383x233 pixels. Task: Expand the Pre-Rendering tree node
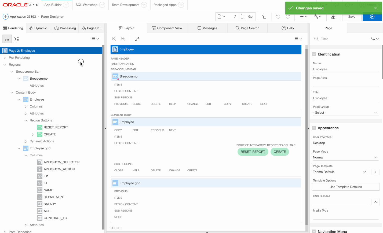click(5, 58)
